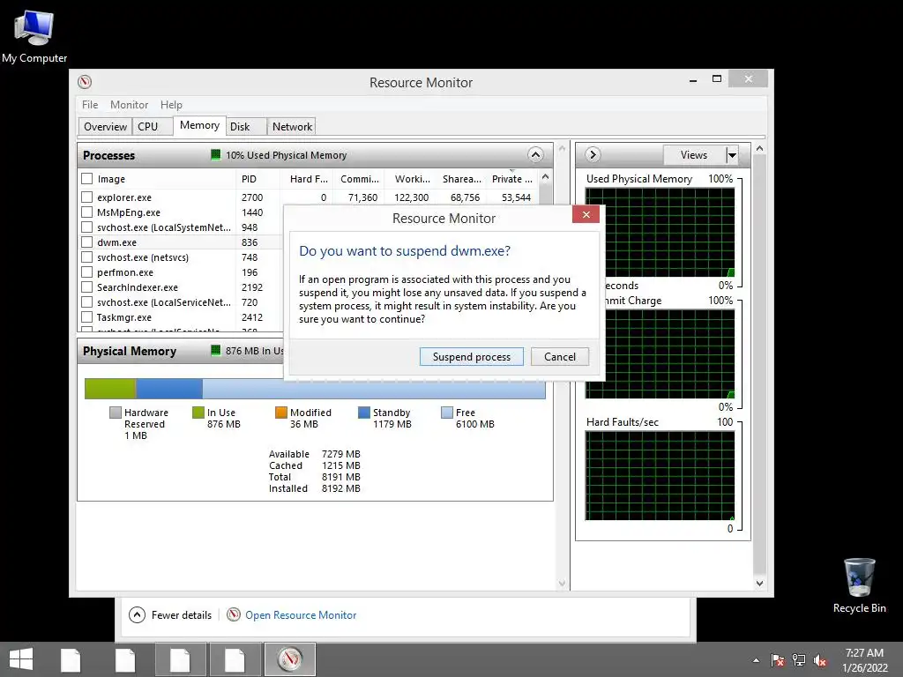Select the fourth document icon on taskbar
903x677 pixels.
pyautogui.click(x=235, y=659)
